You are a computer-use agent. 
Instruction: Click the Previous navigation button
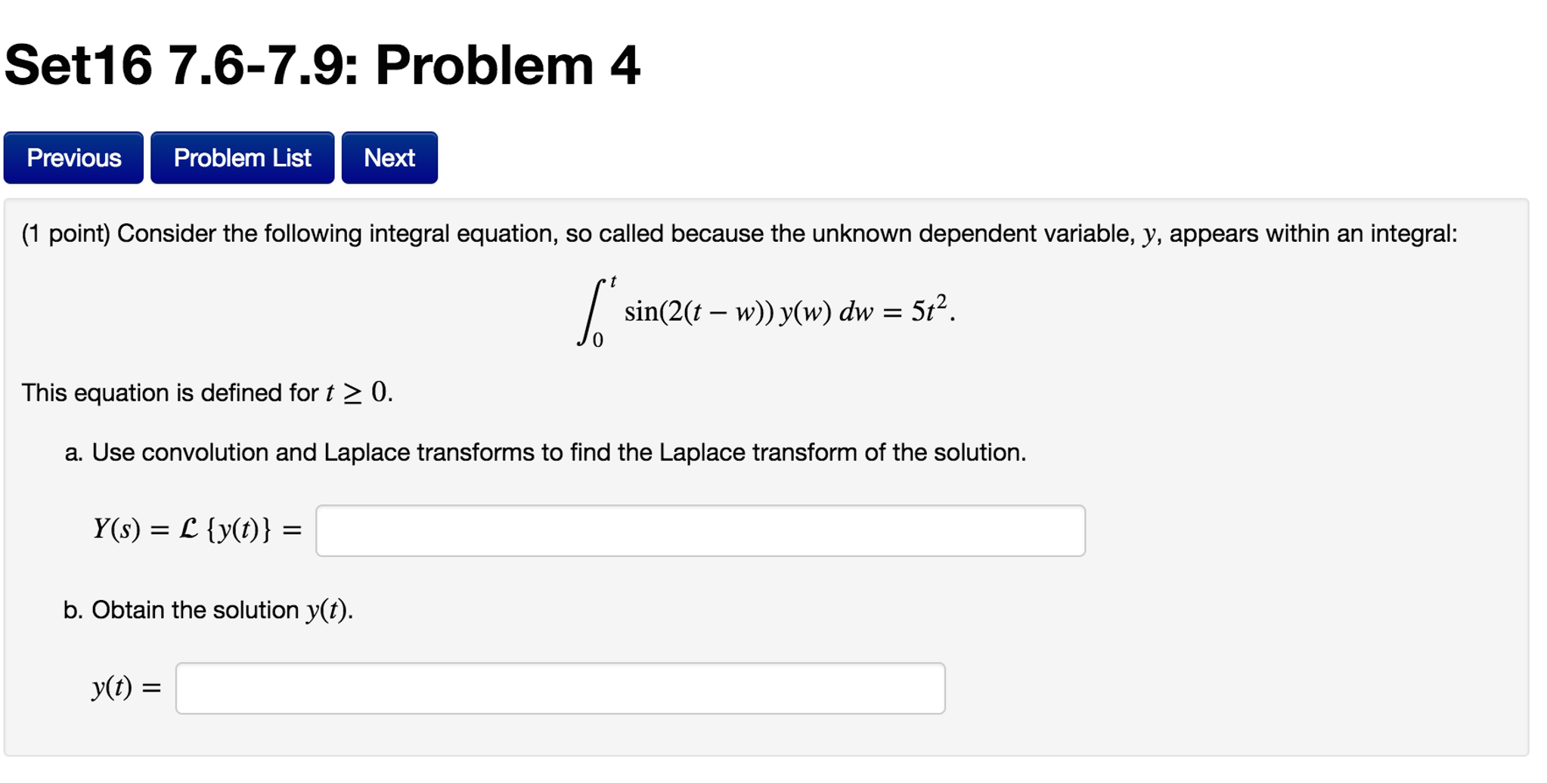pos(73,157)
